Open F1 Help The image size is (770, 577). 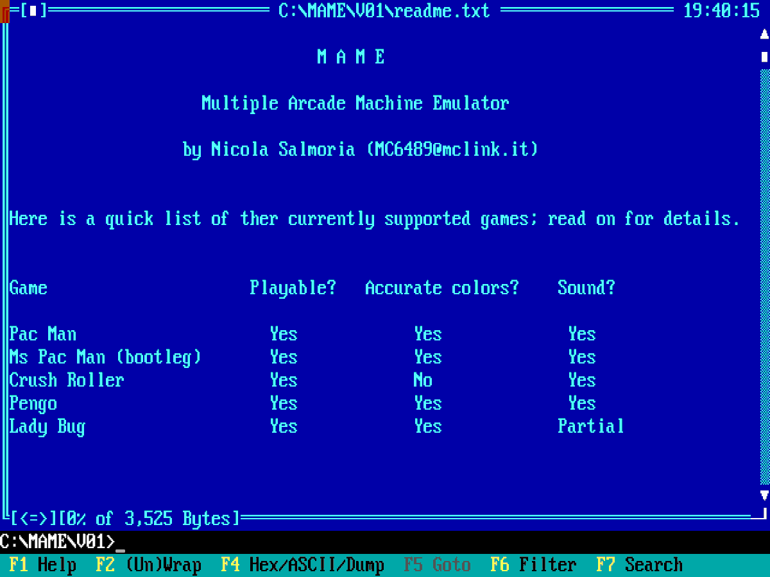43,565
